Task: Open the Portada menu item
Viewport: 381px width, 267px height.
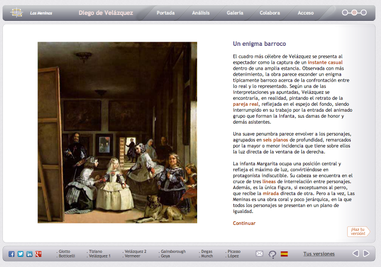Action: tap(165, 13)
